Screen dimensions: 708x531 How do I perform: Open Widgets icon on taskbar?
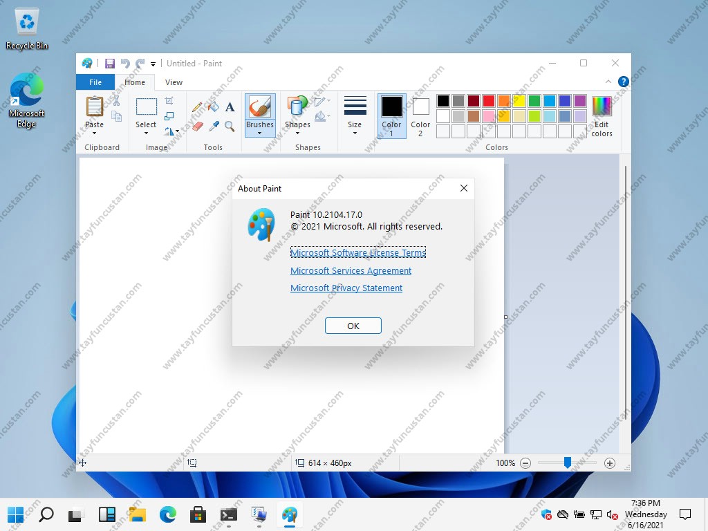tap(107, 514)
